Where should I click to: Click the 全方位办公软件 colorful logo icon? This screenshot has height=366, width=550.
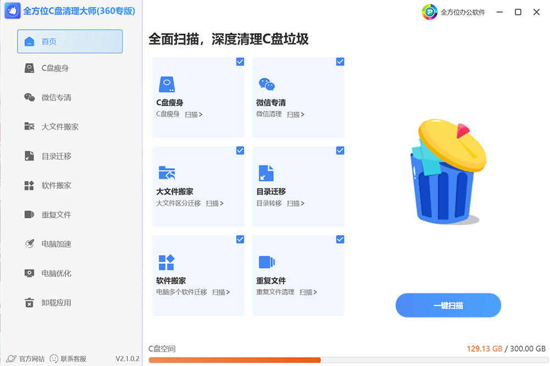[x=430, y=12]
